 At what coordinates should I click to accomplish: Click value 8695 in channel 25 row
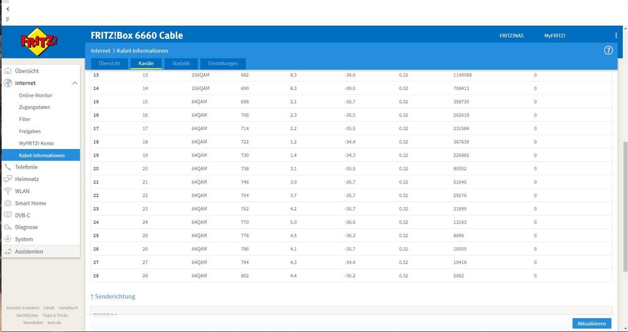(458, 236)
